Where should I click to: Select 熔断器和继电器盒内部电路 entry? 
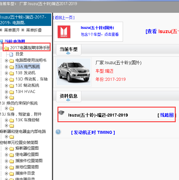[x=23, y=131]
